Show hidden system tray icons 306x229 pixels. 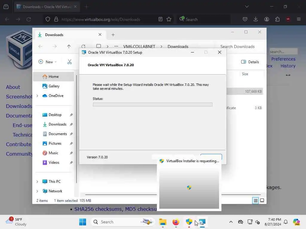pos(231,222)
